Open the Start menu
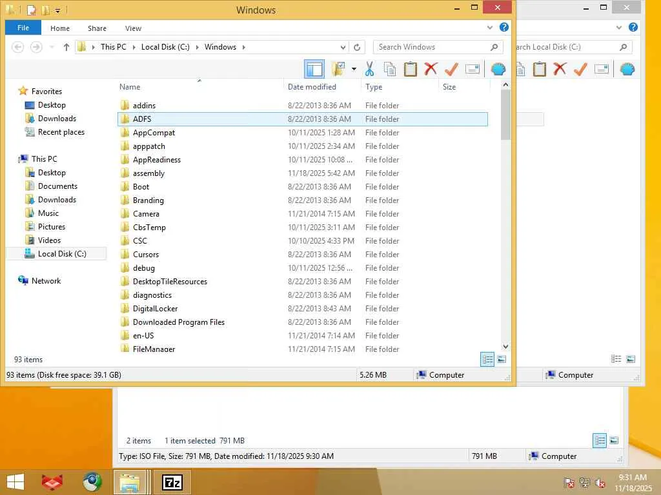Screen dimensions: 661x495 coord(15,482)
